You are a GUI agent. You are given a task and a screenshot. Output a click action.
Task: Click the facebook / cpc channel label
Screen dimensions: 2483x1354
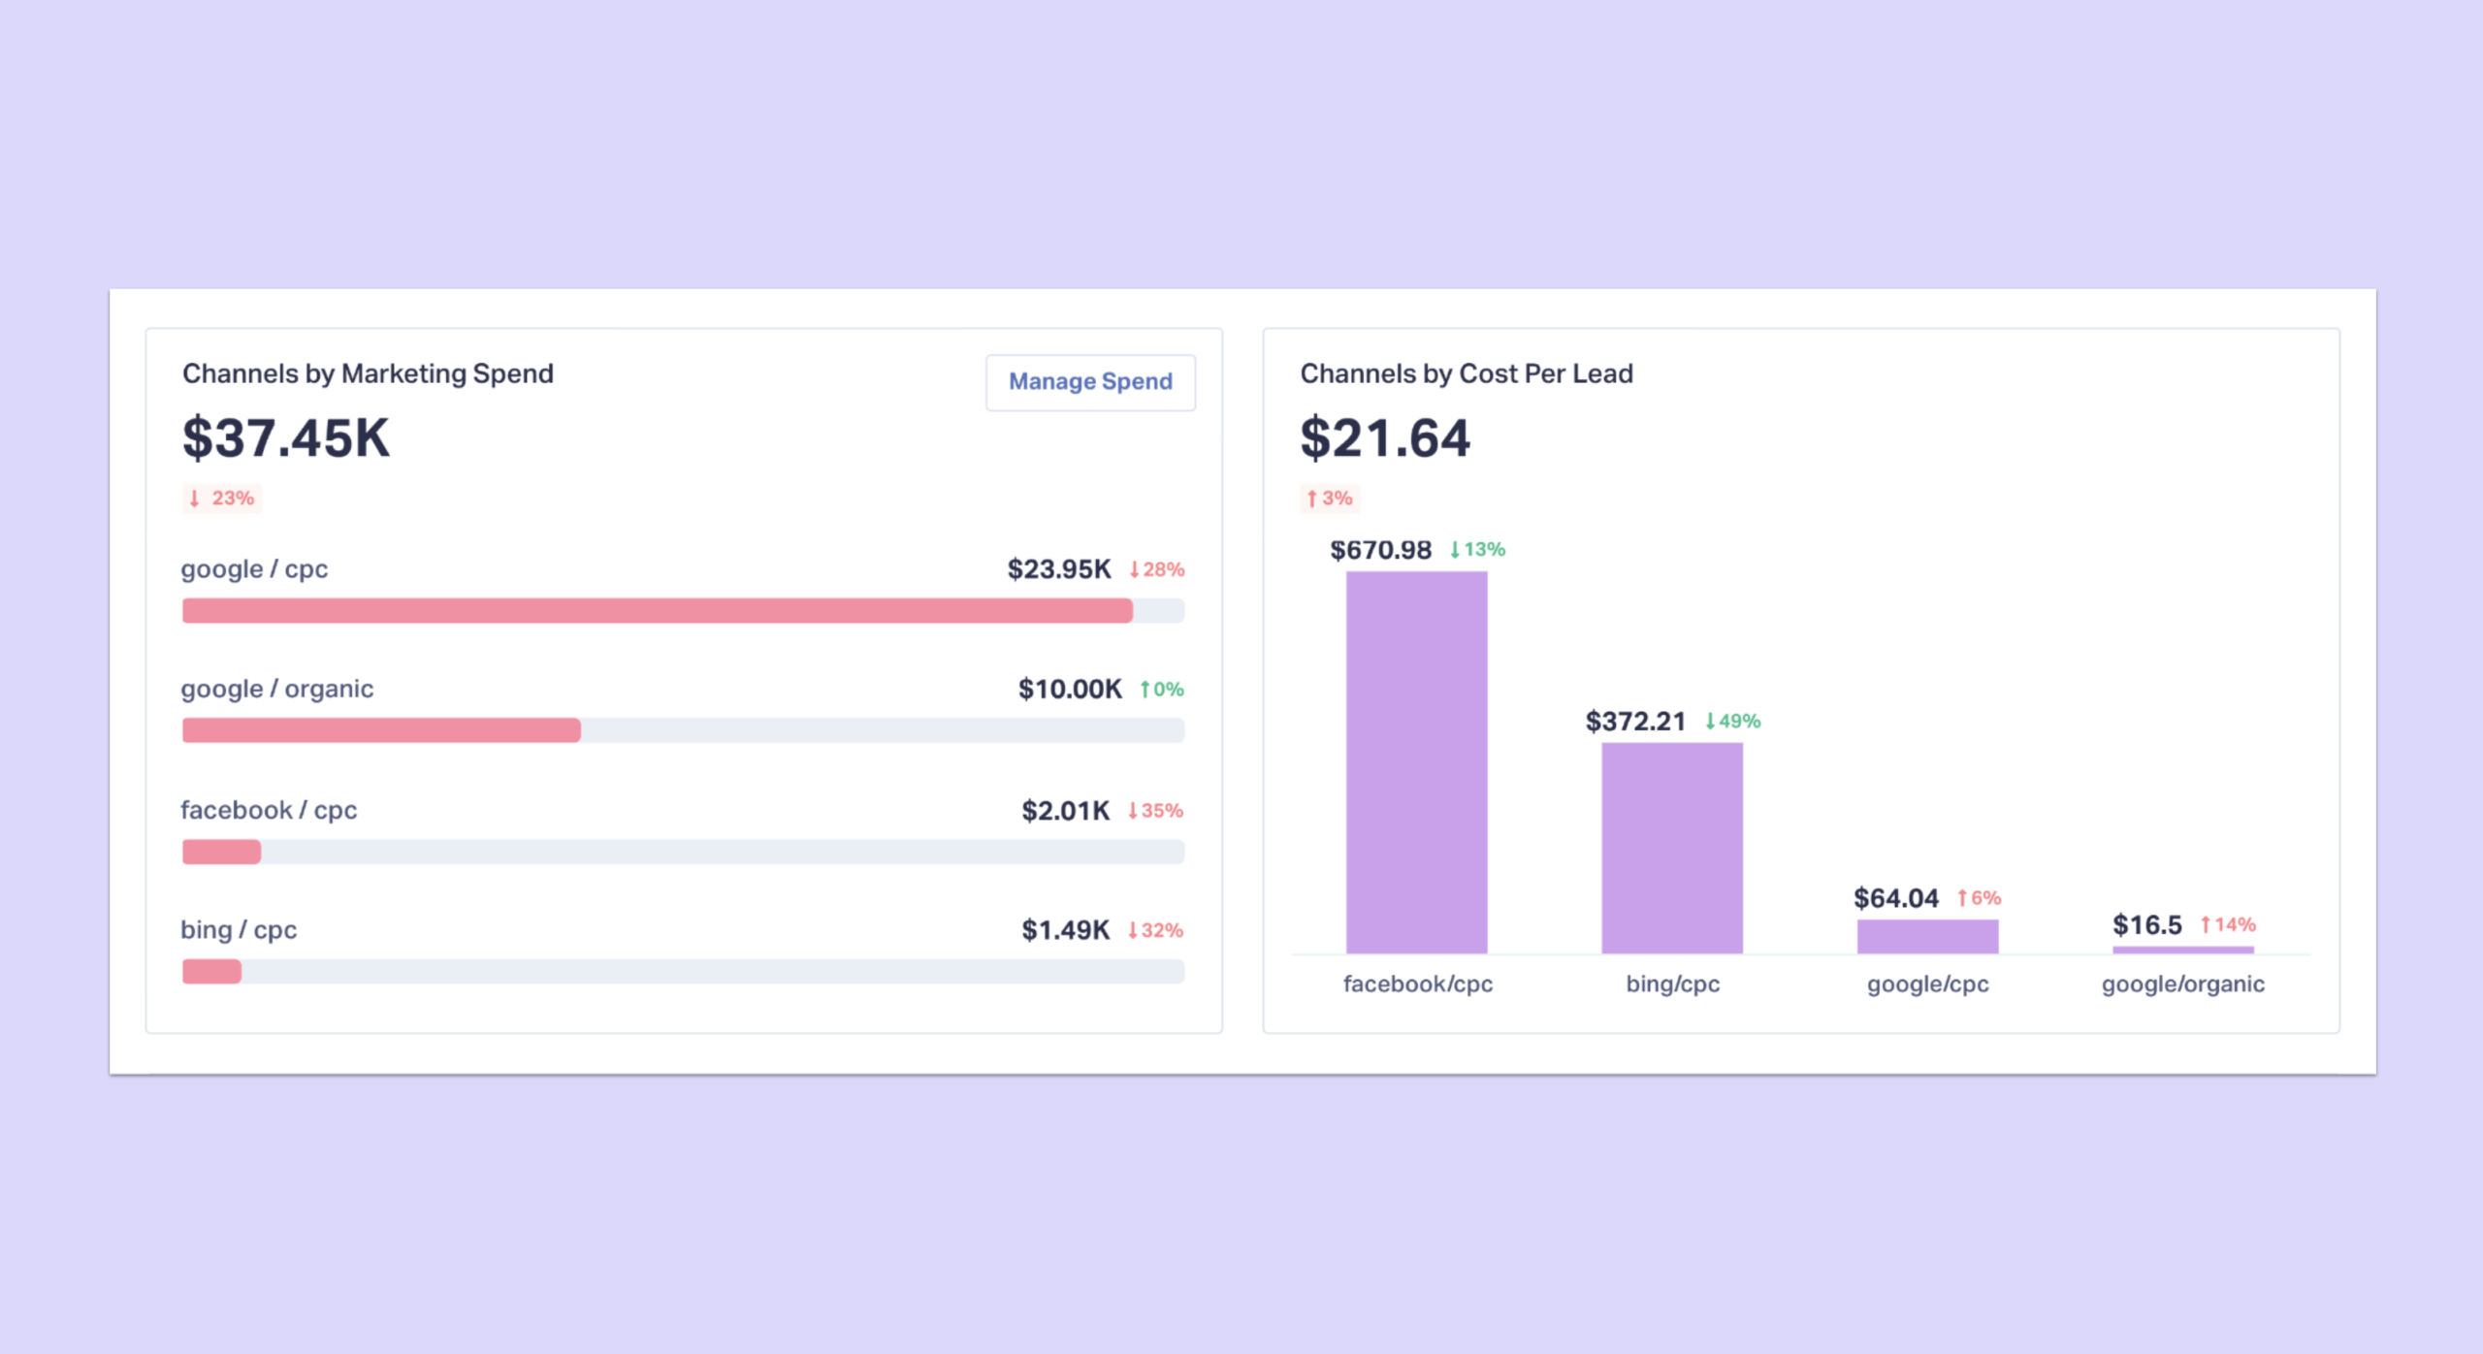tap(269, 811)
